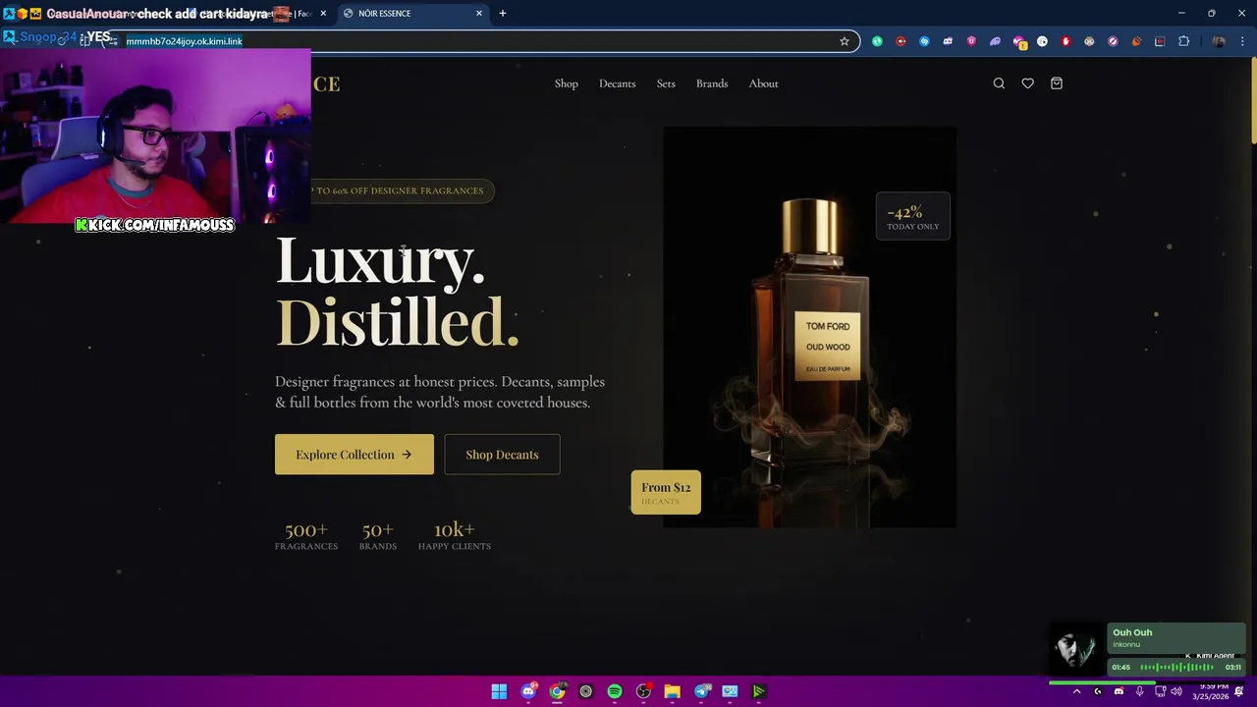
Task: Close the NOIR ESSENCE tab
Action: tap(479, 13)
